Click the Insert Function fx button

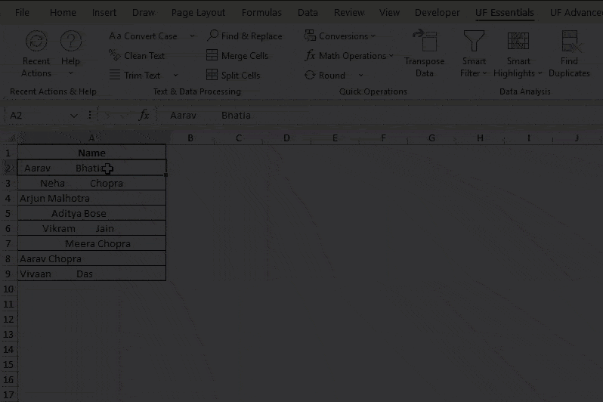click(144, 115)
